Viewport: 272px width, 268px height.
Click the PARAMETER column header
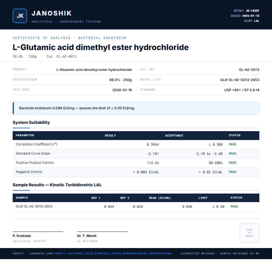tap(25, 135)
